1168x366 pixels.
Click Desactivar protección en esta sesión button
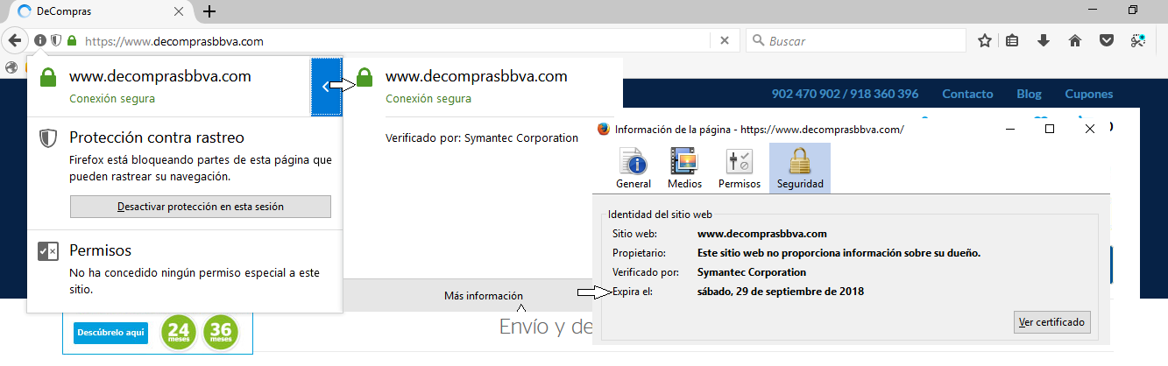[x=201, y=207]
